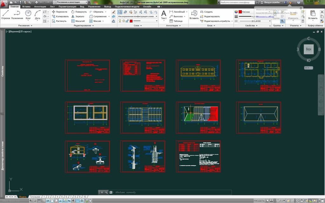This screenshot has width=325, height=203.
Task: Click the Линейный dimension tool
Action: pyautogui.click(x=177, y=12)
